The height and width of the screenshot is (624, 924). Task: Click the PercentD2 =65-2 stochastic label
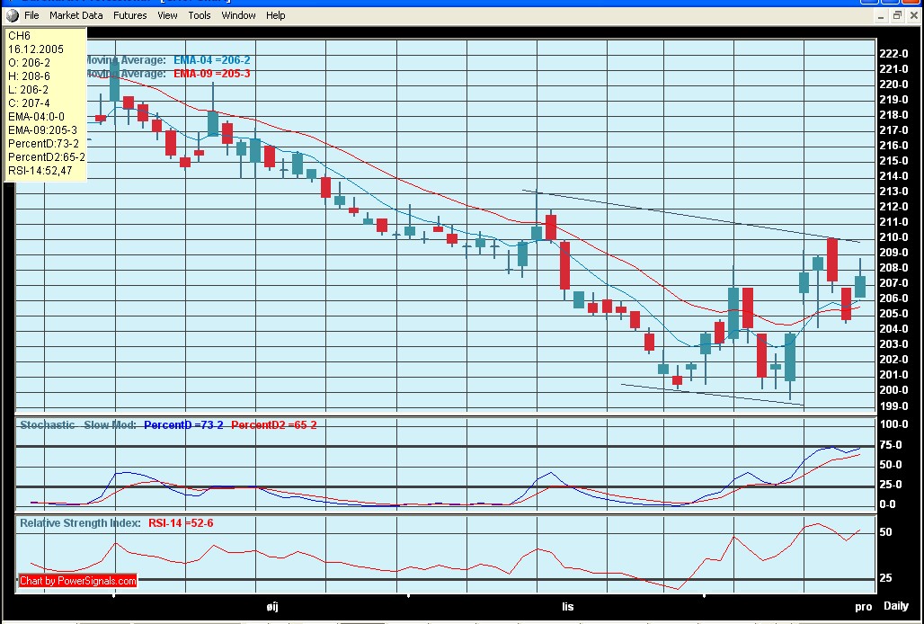click(x=274, y=424)
